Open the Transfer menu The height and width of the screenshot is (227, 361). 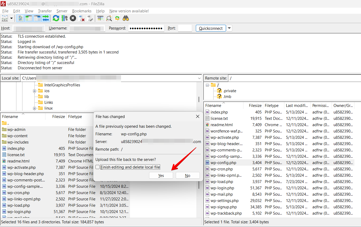pos(45,11)
